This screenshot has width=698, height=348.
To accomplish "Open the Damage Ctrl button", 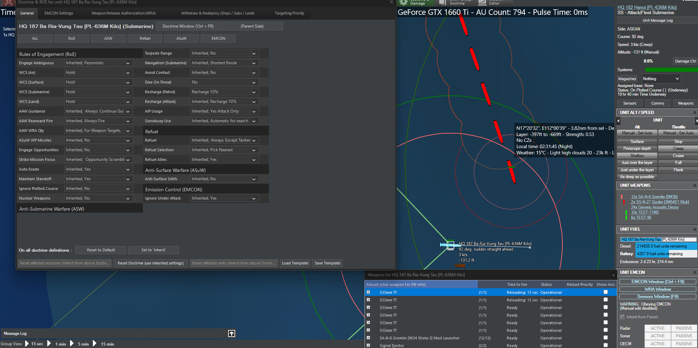I will click(685, 61).
